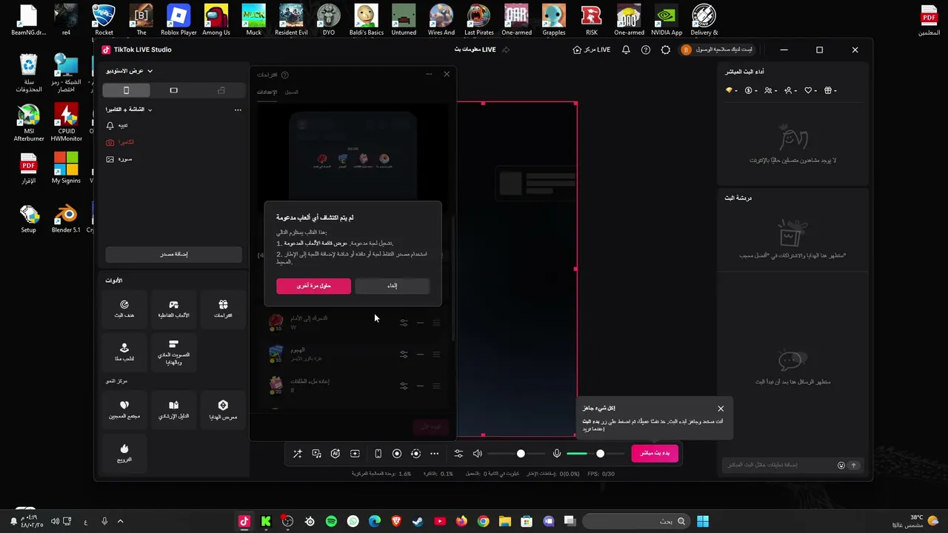The image size is (948, 533).
Task: Open the 'مركز LIVE' center link
Action: (x=592, y=50)
